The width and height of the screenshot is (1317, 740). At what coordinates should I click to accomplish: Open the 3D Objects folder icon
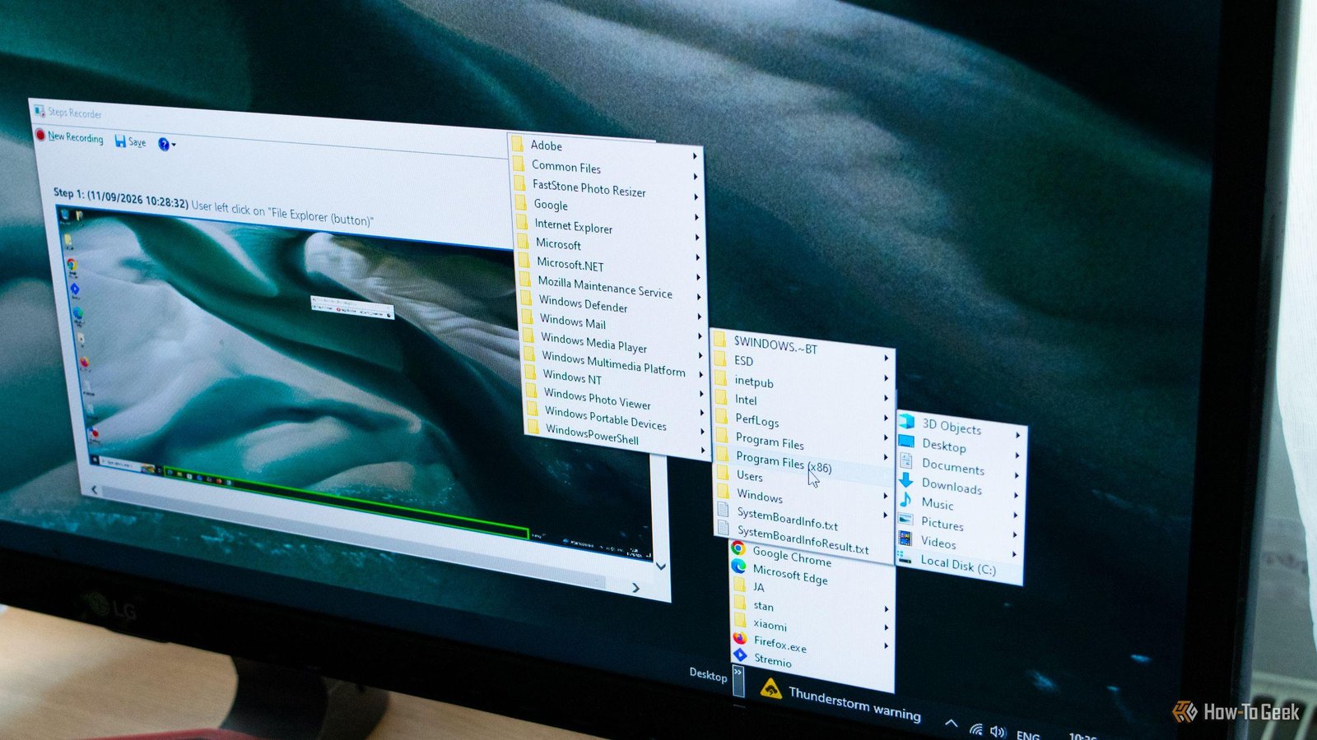click(x=907, y=421)
